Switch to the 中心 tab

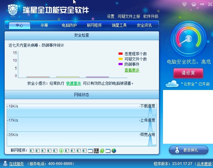click(19, 25)
